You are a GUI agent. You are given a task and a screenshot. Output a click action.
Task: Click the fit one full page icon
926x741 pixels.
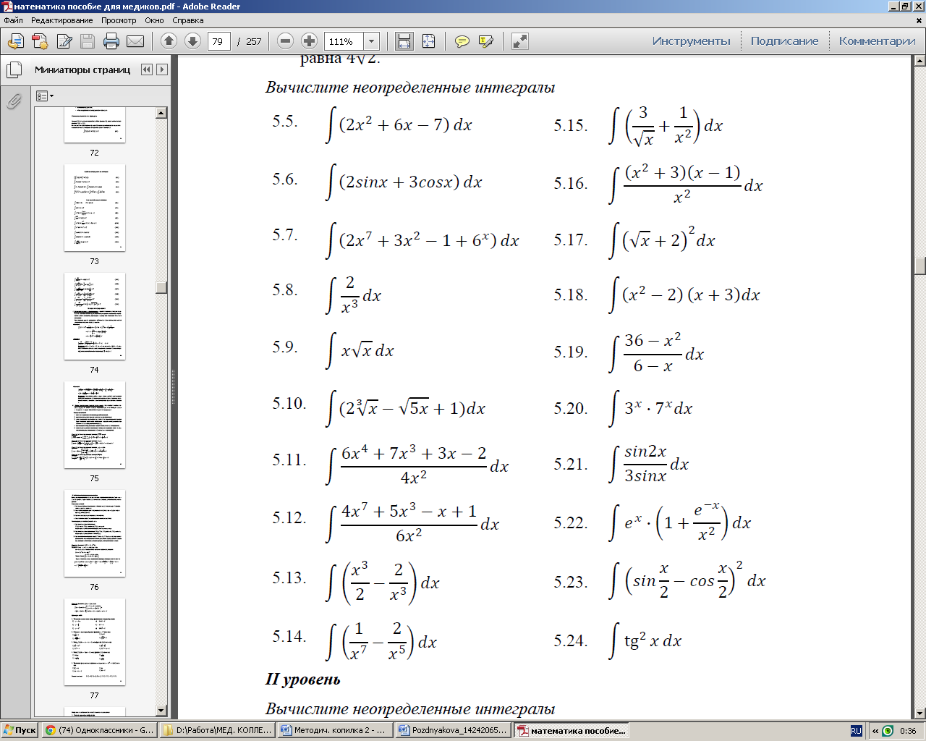(x=428, y=41)
